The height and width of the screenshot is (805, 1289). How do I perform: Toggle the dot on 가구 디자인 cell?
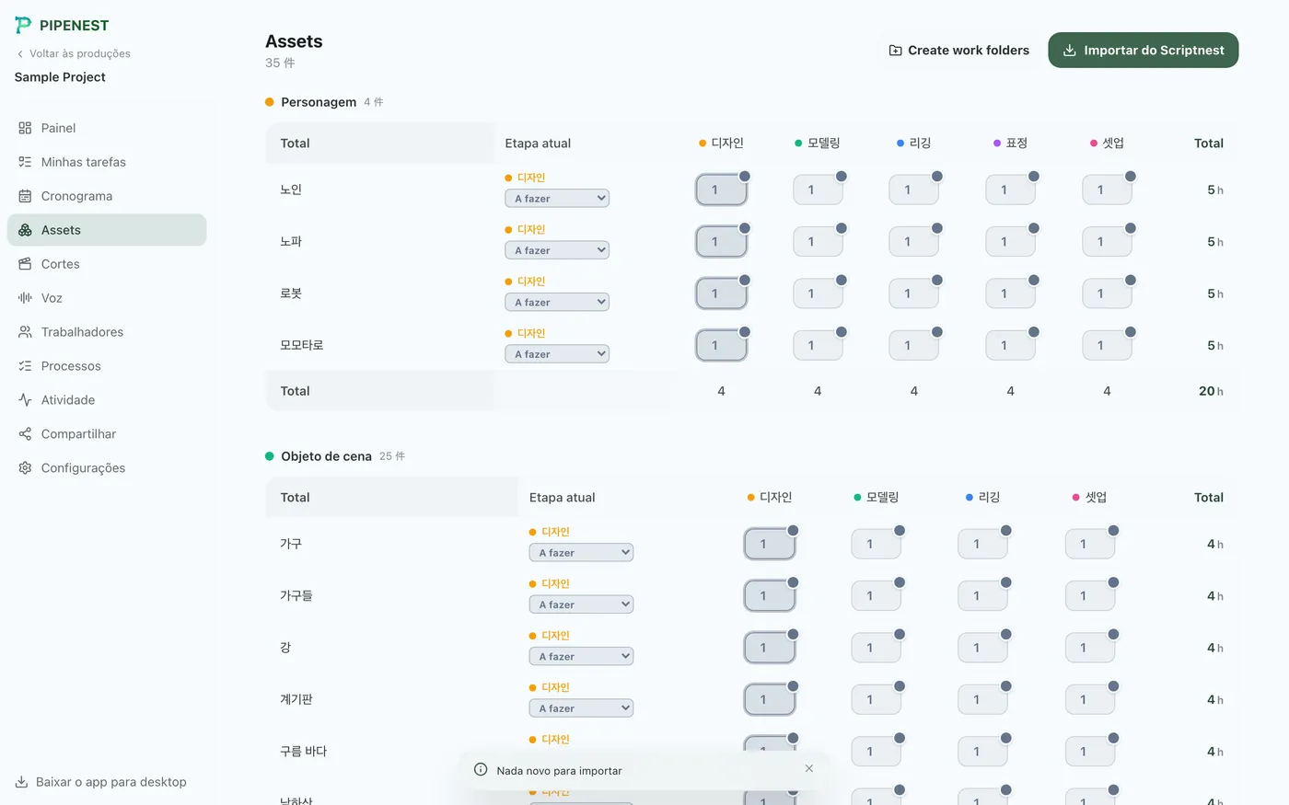coord(793,530)
